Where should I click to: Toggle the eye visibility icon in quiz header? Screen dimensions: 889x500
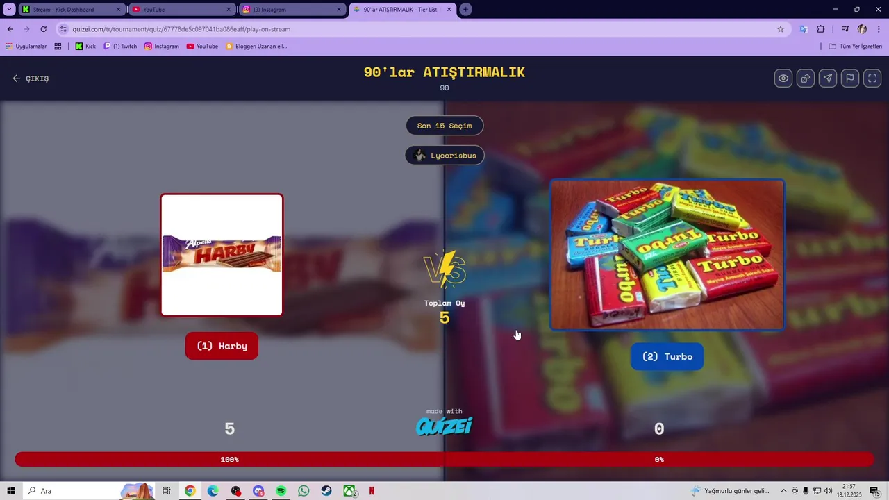point(783,78)
